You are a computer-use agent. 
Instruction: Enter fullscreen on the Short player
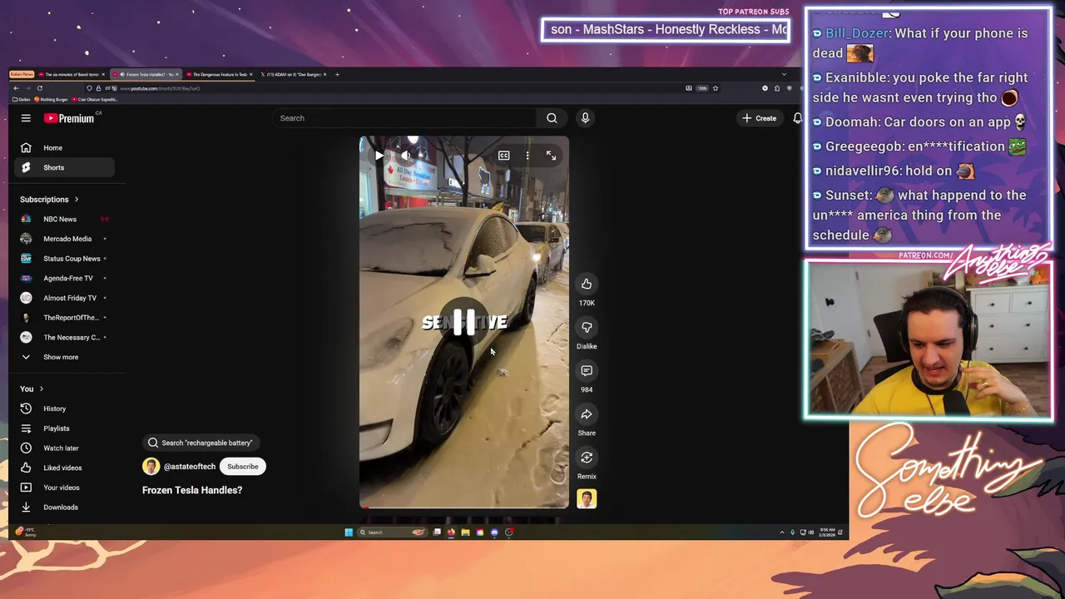click(x=551, y=156)
